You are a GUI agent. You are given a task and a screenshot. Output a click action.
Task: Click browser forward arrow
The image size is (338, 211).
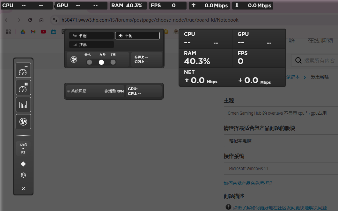click(18, 20)
